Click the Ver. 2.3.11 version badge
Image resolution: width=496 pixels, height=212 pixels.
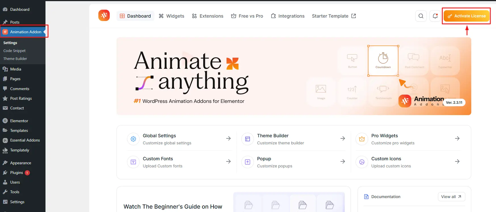click(x=454, y=102)
